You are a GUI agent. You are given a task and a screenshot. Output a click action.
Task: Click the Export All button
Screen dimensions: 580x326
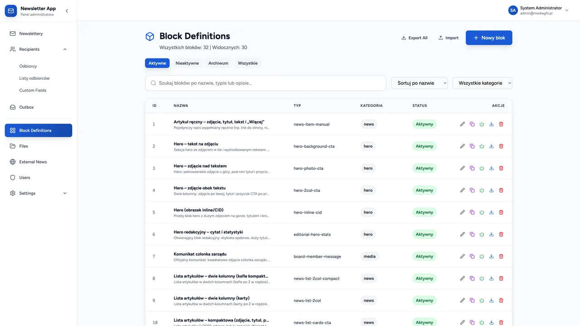click(415, 38)
